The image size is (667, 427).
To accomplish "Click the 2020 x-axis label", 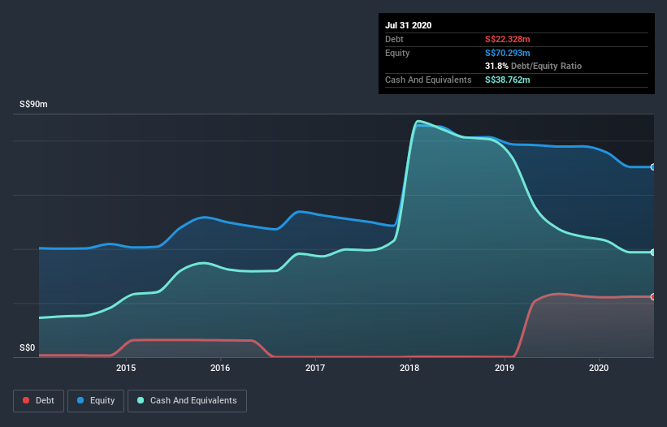I will (599, 368).
